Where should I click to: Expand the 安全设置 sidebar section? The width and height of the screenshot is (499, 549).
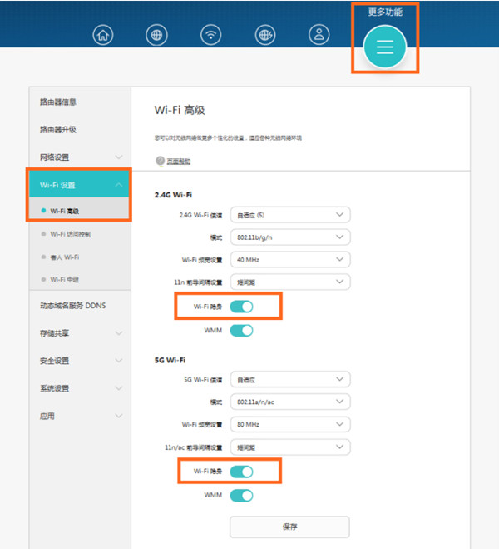coord(80,361)
